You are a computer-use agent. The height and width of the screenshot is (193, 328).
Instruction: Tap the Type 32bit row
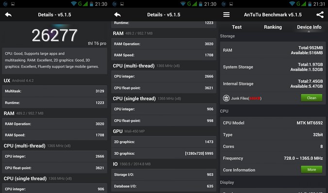click(273, 134)
